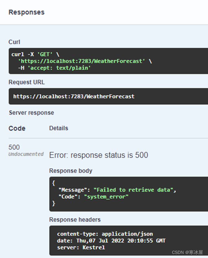
Task: Click the Request URL label
Action: [27, 82]
